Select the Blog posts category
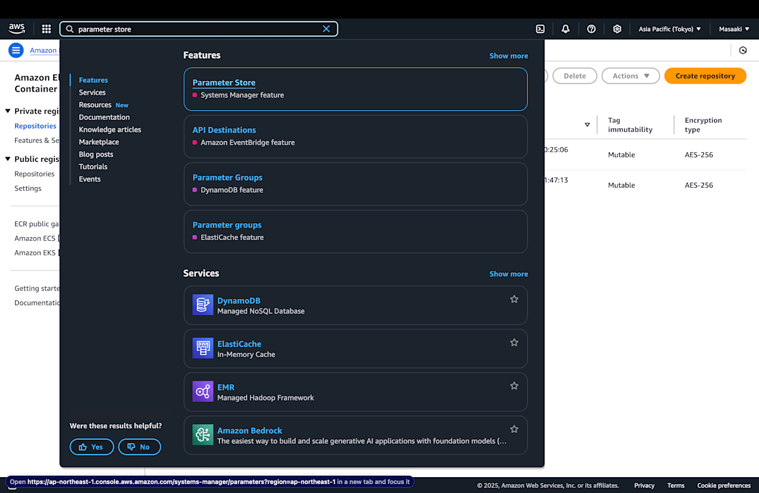The width and height of the screenshot is (759, 493). 96,154
